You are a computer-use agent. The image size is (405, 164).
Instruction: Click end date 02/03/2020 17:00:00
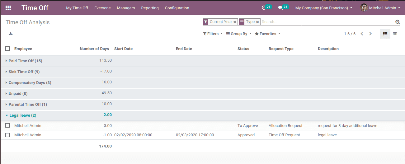195,135
